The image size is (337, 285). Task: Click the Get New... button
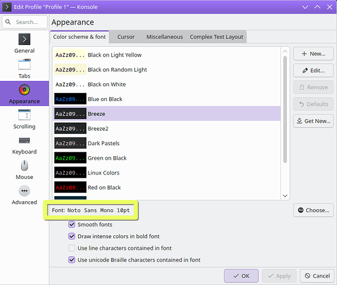(x=313, y=121)
